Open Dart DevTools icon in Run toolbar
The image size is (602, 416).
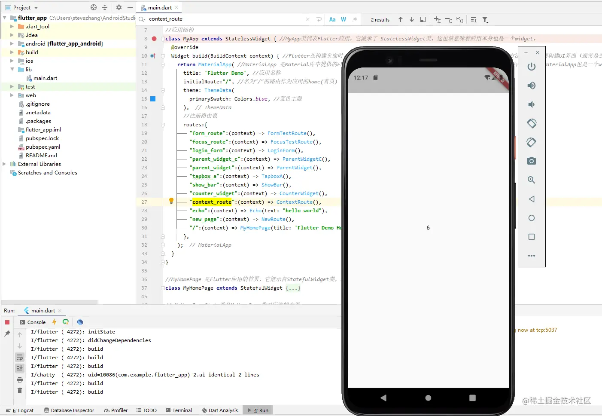pyautogui.click(x=80, y=322)
